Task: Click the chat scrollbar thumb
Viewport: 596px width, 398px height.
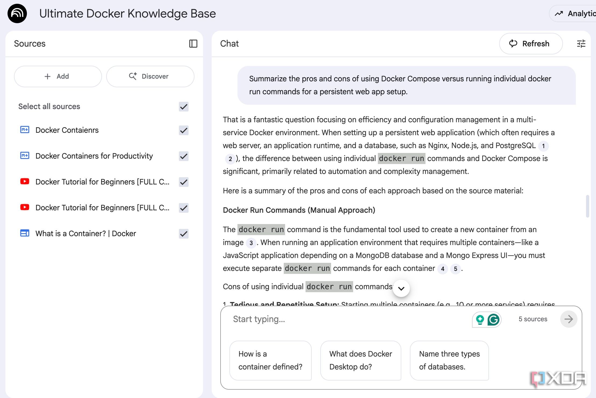Action: click(x=587, y=206)
